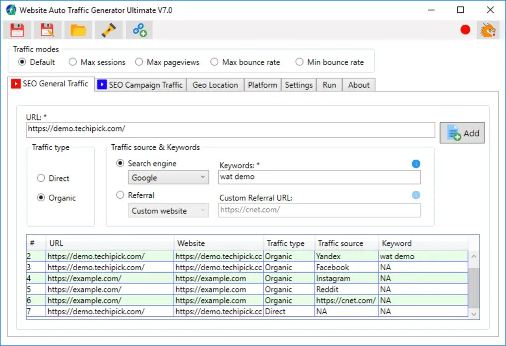Screen dimensions: 506x346
Task: Click the https://cnet.com/ cell in row 6
Action: 346,300
